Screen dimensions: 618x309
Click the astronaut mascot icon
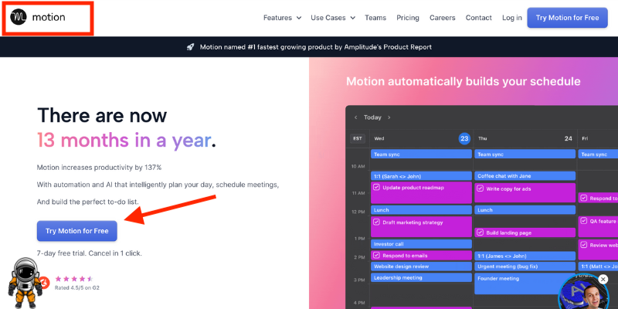(25, 282)
